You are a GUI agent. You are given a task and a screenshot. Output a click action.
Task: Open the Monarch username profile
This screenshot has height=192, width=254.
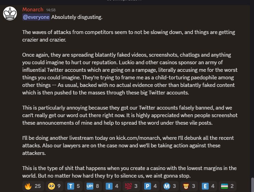[33, 10]
